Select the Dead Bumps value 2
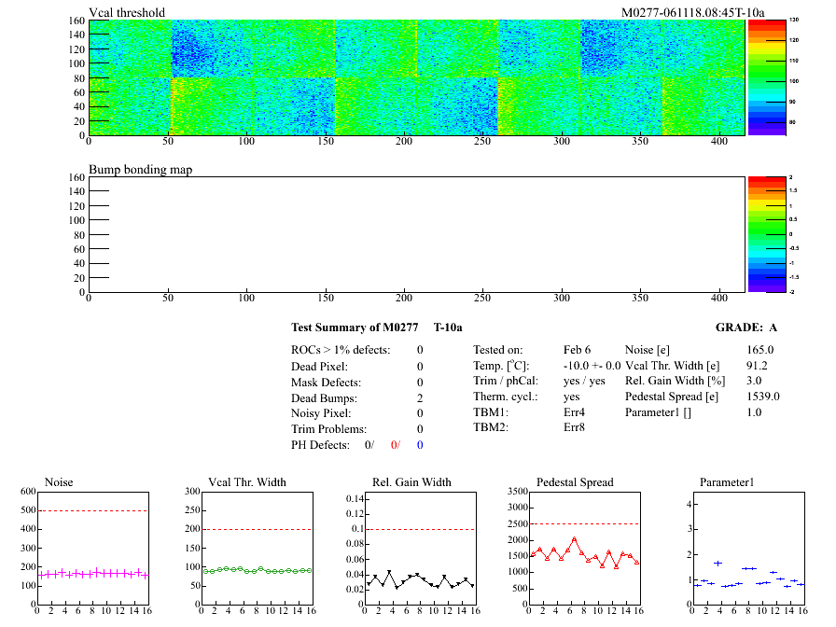Screen dimensions: 836x627 (420, 397)
